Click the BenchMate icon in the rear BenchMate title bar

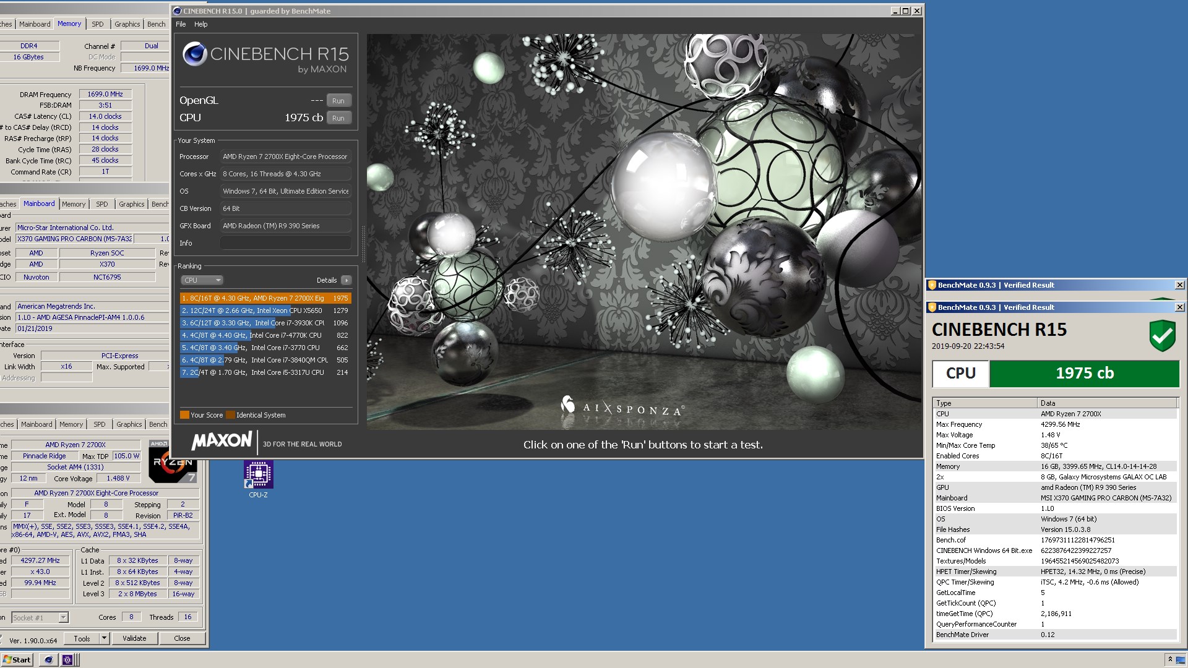(x=931, y=285)
